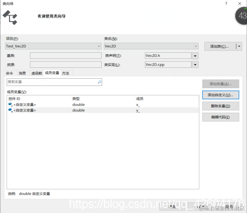Focus the 搜索变量 search field

[54, 82]
